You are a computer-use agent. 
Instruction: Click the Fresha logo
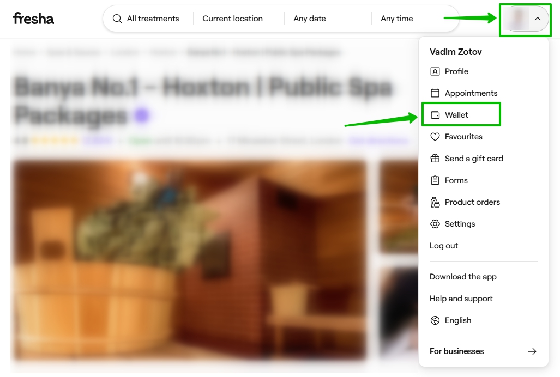point(33,19)
